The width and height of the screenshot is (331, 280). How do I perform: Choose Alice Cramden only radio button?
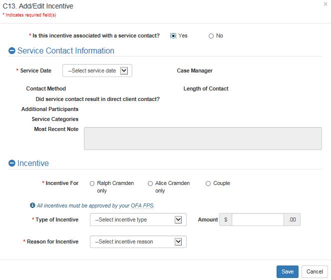point(150,183)
